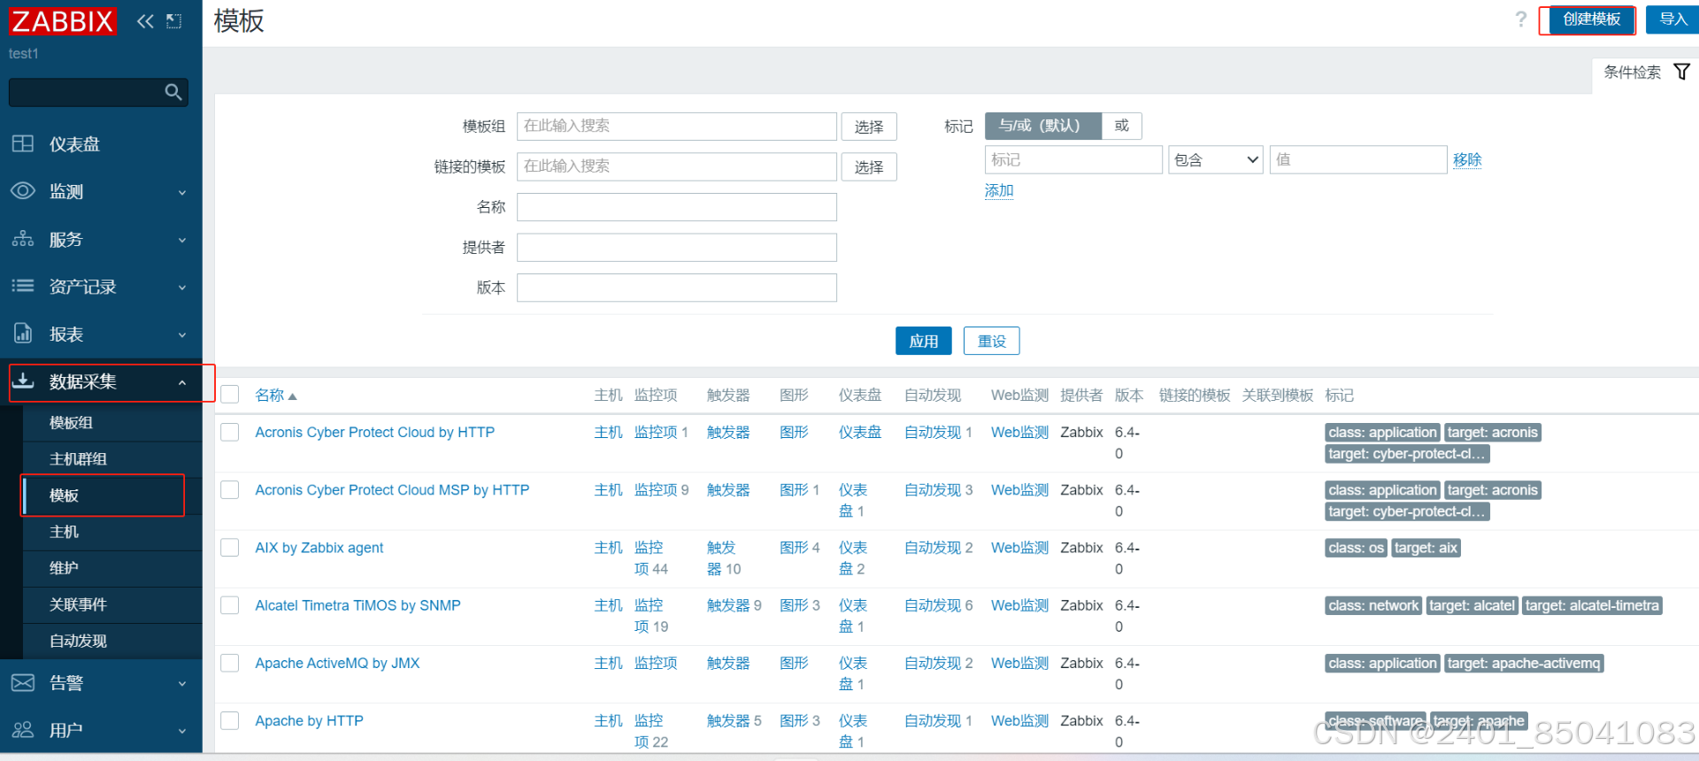Check the Acronis Cyber Protect Cloud by HTTP row
The height and width of the screenshot is (761, 1699).
230,432
